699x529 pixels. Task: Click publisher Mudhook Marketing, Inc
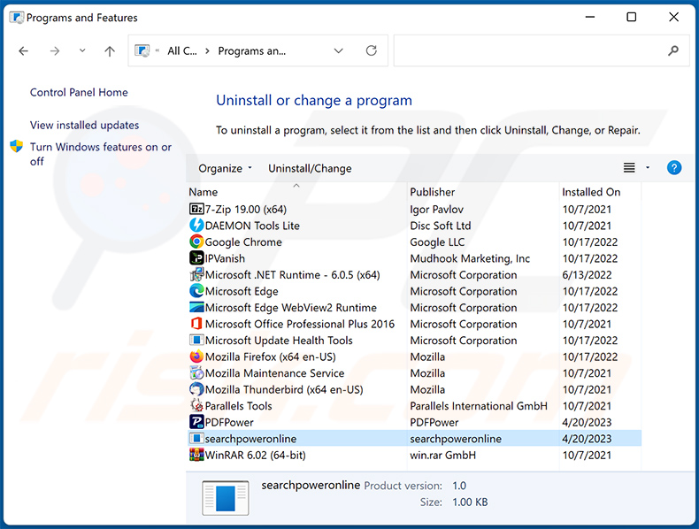470,258
